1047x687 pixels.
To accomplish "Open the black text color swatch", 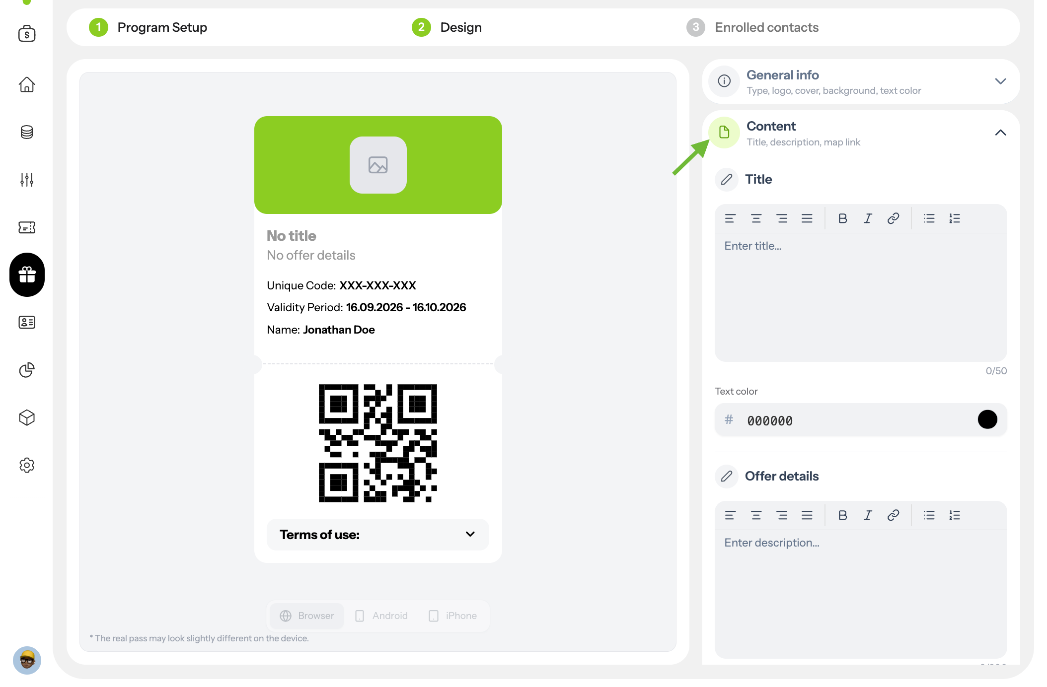I will pyautogui.click(x=987, y=419).
